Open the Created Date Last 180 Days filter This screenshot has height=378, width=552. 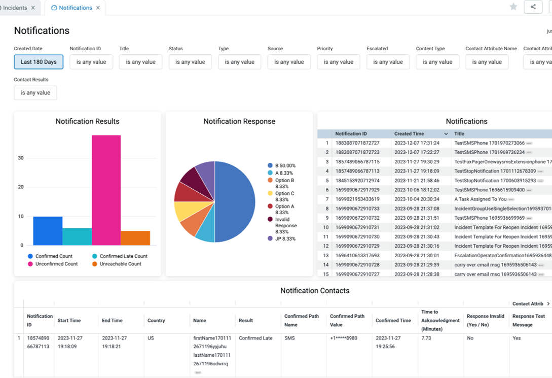tap(39, 62)
